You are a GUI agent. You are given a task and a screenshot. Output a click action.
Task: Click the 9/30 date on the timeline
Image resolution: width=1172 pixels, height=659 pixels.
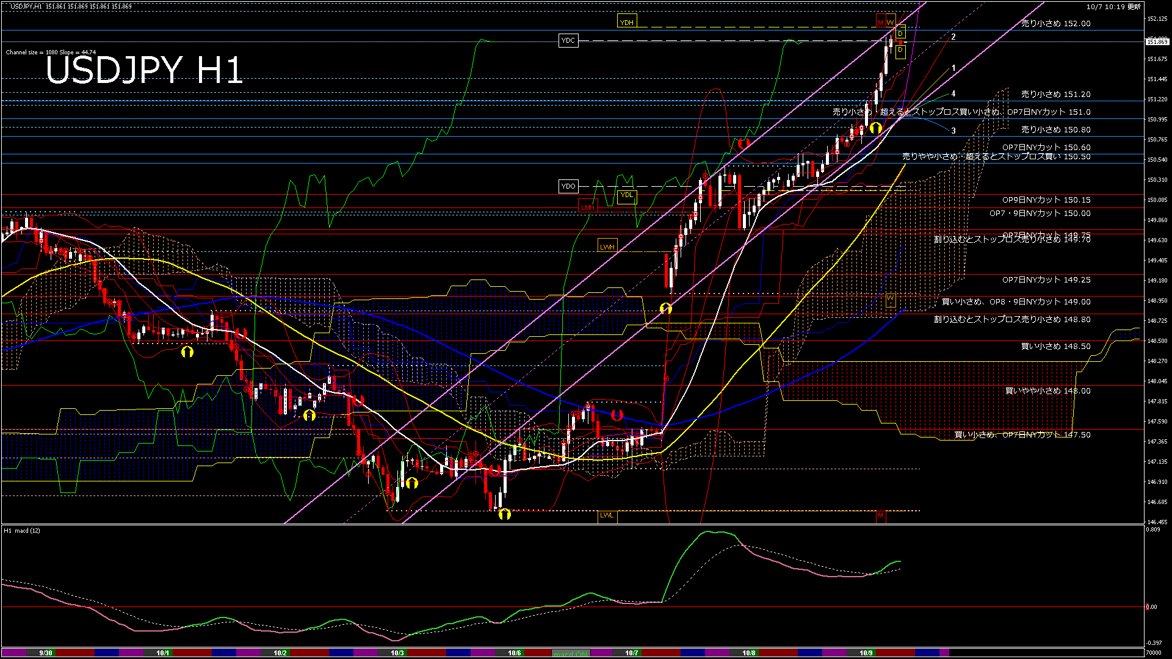(x=46, y=653)
